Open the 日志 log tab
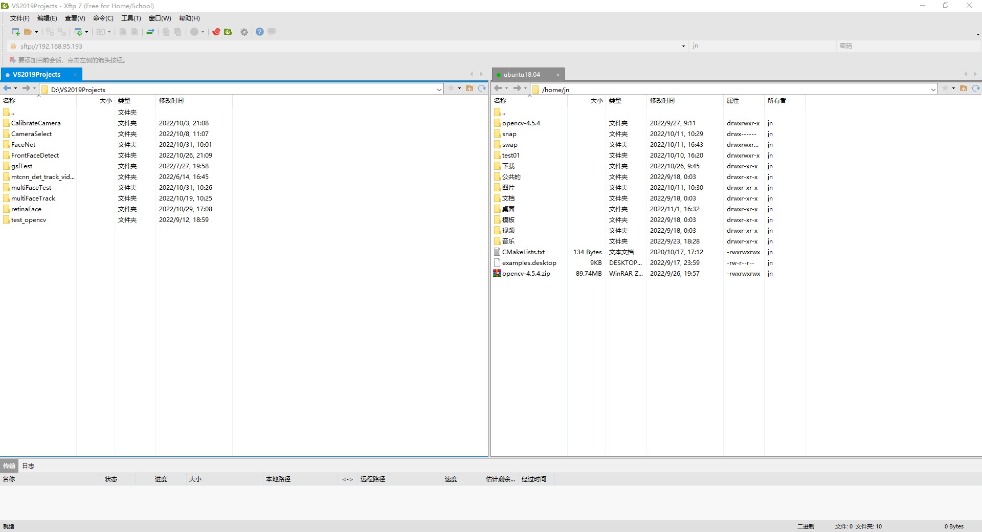982x532 pixels. 28,465
